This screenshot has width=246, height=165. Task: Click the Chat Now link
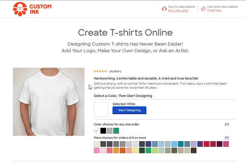(x=214, y=11)
